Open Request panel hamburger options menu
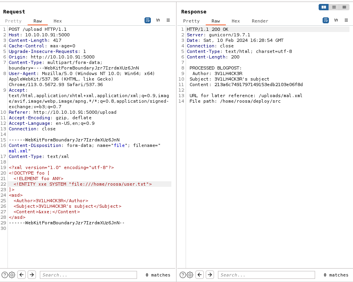Image resolution: width=353 pixels, height=282 pixels. coord(168,20)
